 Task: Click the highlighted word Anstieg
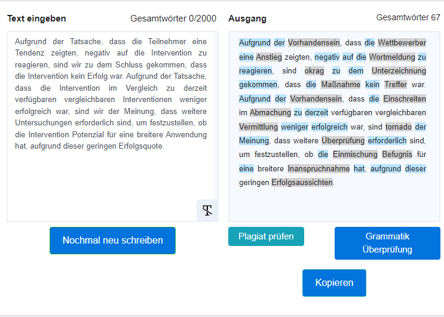coord(269,57)
